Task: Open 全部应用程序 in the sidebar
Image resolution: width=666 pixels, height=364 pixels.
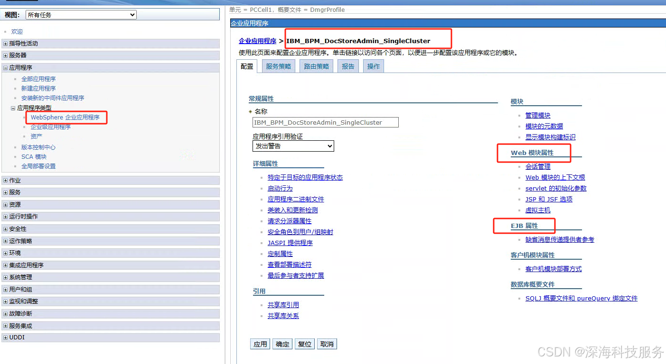Action: [38, 79]
